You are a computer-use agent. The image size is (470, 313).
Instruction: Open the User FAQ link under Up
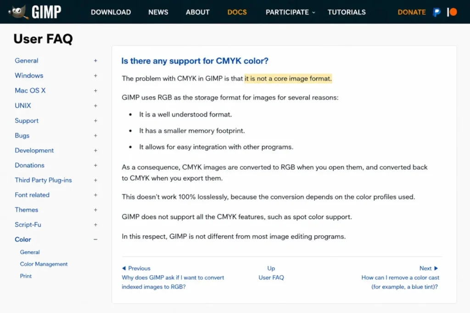[x=271, y=278]
